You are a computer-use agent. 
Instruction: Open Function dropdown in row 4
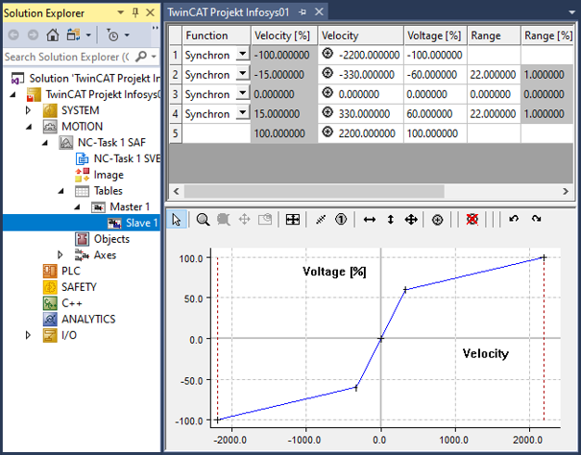click(242, 112)
